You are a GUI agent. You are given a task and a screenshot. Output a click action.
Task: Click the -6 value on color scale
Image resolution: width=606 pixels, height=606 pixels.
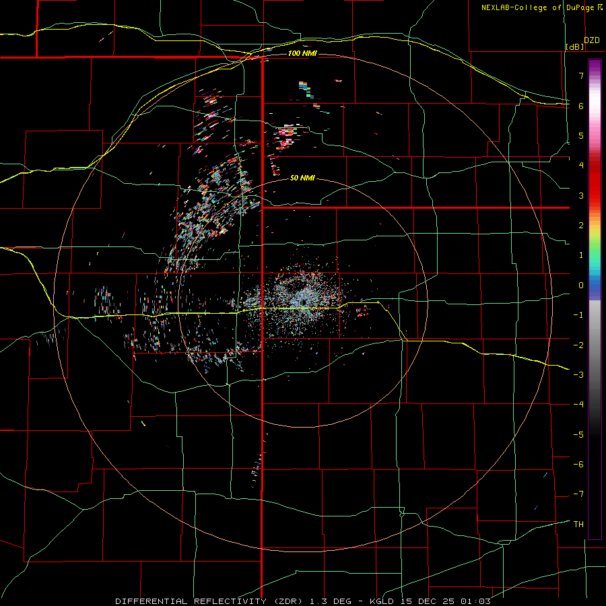[x=578, y=465]
